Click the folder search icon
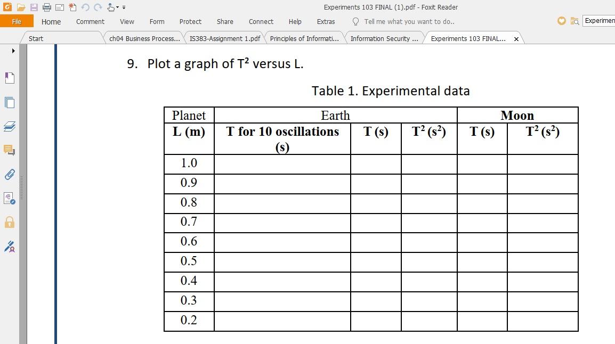The image size is (615, 344). [574, 21]
